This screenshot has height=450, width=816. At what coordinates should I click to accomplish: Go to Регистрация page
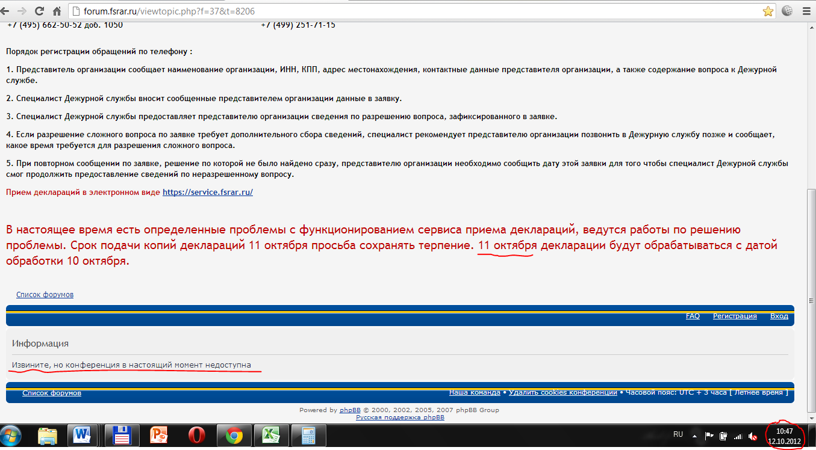pos(735,316)
